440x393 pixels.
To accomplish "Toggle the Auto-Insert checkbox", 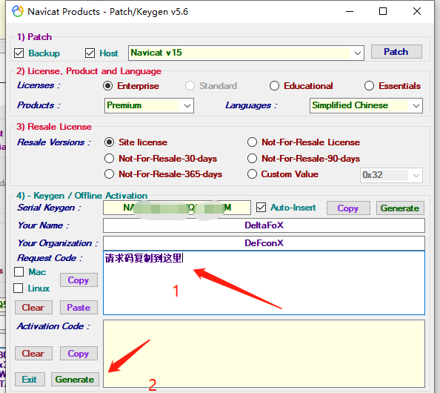I will tap(261, 208).
